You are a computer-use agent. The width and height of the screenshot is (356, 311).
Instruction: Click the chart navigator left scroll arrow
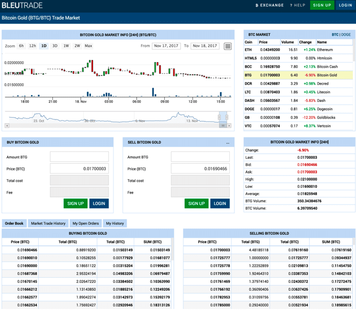click(x=7, y=126)
